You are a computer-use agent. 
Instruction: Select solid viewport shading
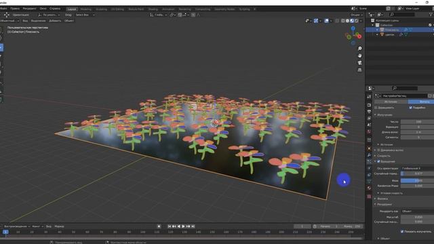click(x=347, y=21)
